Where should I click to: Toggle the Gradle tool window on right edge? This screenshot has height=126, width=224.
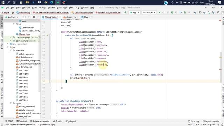coord(223,21)
